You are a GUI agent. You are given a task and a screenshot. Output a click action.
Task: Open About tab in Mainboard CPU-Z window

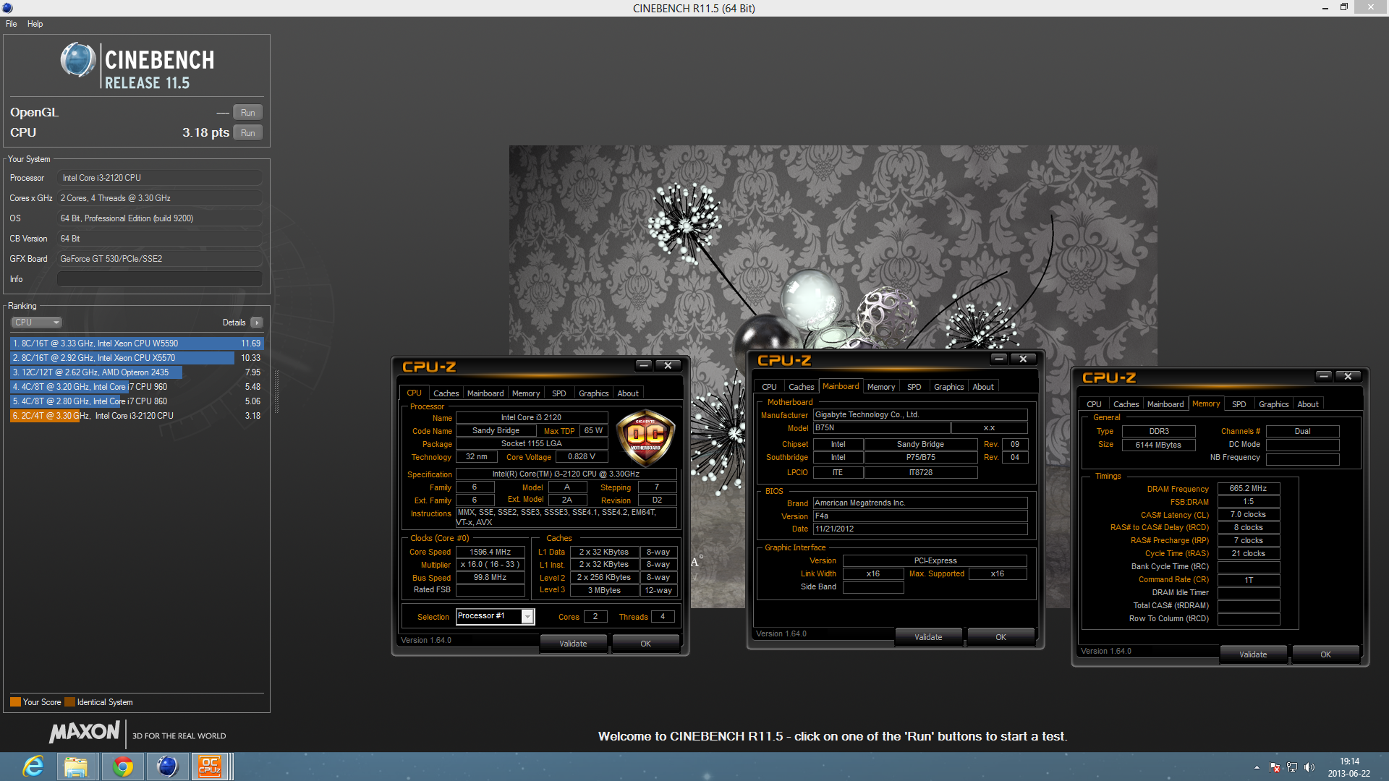[983, 387]
